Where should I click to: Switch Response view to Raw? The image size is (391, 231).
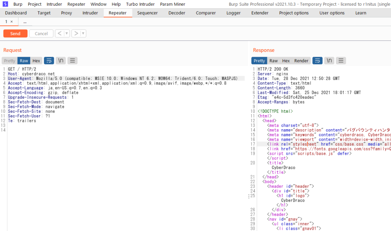(x=273, y=61)
